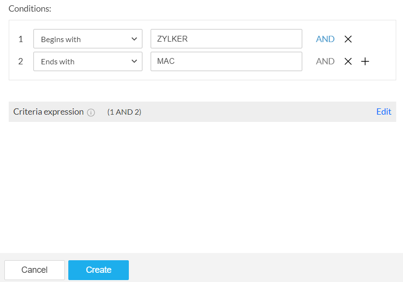Toggle the blue AND operator on row 1
Image resolution: width=403 pixels, height=282 pixels.
[x=325, y=39]
